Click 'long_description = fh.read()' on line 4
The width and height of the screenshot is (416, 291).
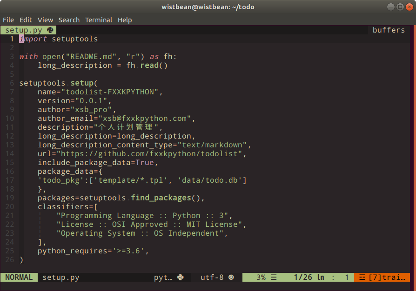(103, 66)
